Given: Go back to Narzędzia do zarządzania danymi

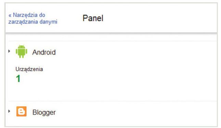Looking at the screenshot, I should tap(33, 18).
